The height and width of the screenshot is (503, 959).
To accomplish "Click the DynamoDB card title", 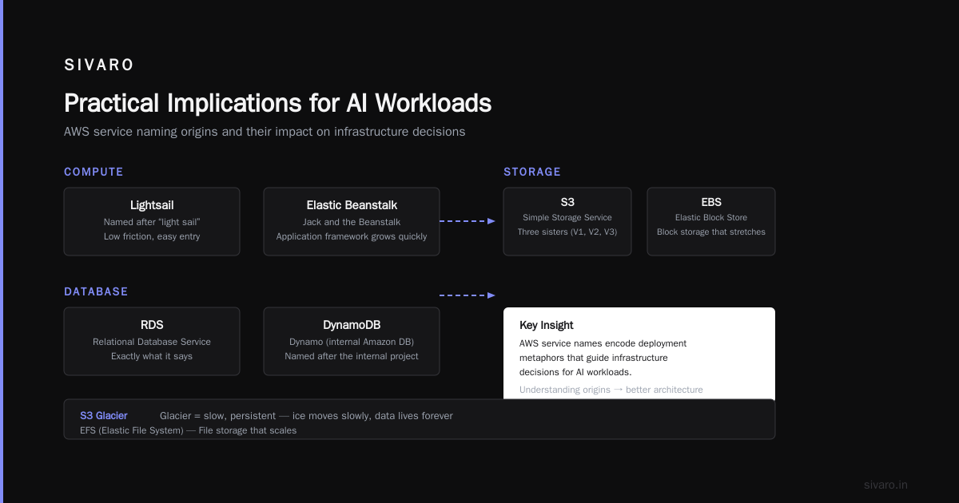I will pyautogui.click(x=352, y=325).
